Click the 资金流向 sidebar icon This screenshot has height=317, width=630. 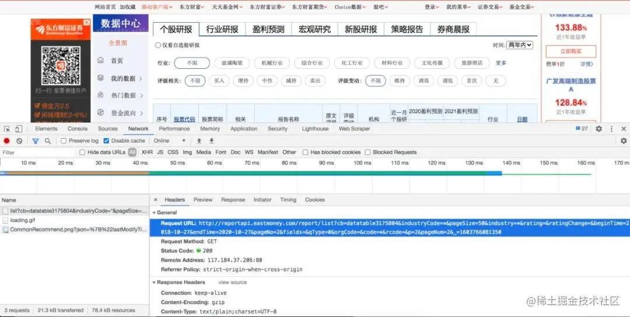click(100, 112)
